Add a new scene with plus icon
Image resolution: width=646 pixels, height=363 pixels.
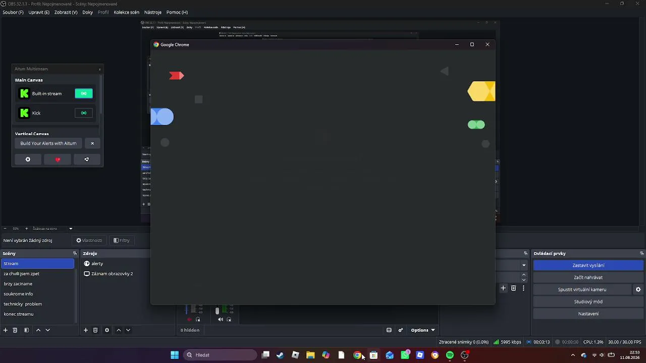pyautogui.click(x=6, y=330)
